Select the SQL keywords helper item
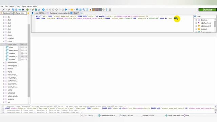Viewport: 217px width, 122px height. pos(206,26)
